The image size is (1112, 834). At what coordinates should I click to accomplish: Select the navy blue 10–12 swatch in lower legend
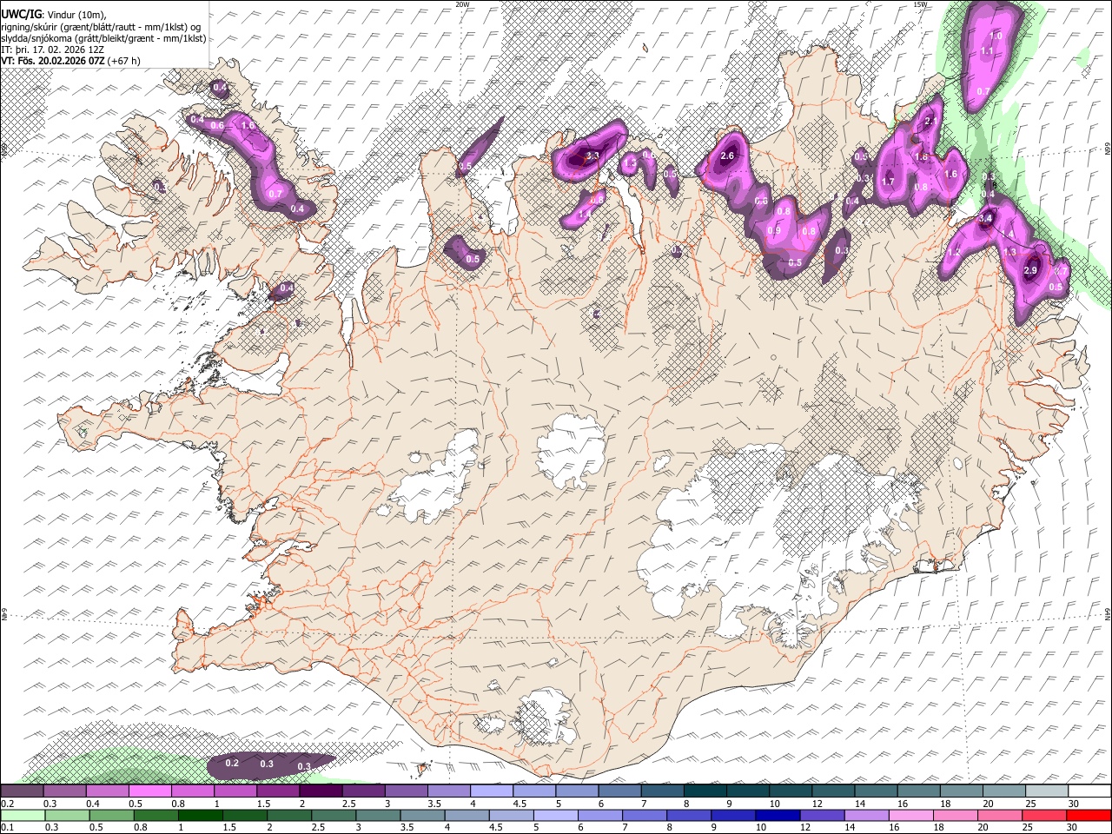coord(777,816)
